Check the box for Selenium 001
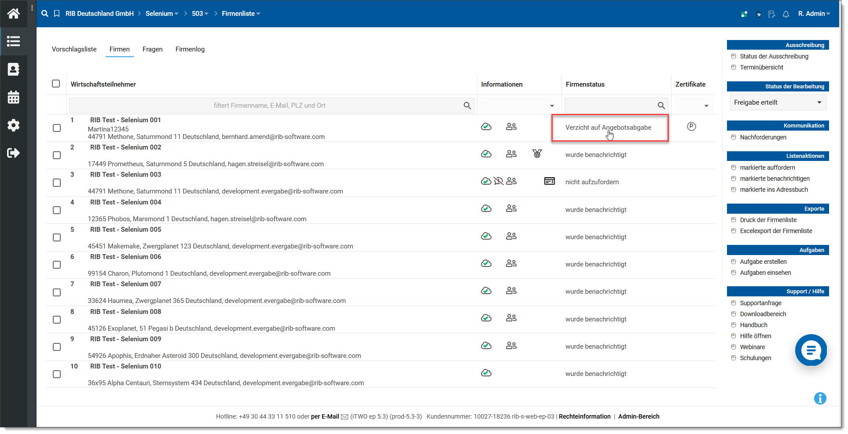 tap(57, 128)
